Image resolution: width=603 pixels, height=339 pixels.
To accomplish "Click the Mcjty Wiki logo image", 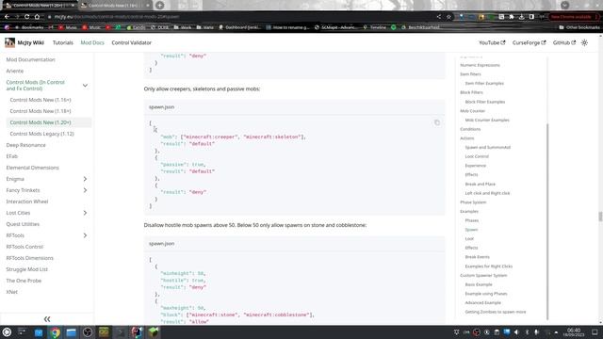I will pyautogui.click(x=9, y=42).
